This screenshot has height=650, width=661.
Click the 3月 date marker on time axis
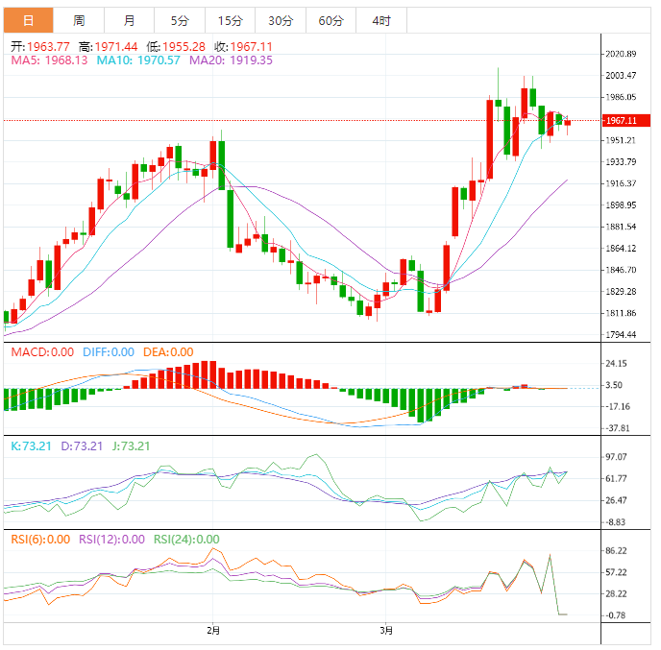[385, 631]
